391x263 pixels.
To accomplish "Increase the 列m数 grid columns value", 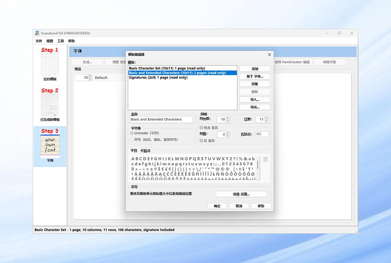I will tap(228, 118).
